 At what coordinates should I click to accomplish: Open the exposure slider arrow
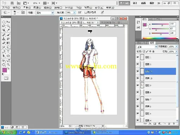click(x=74, y=13)
